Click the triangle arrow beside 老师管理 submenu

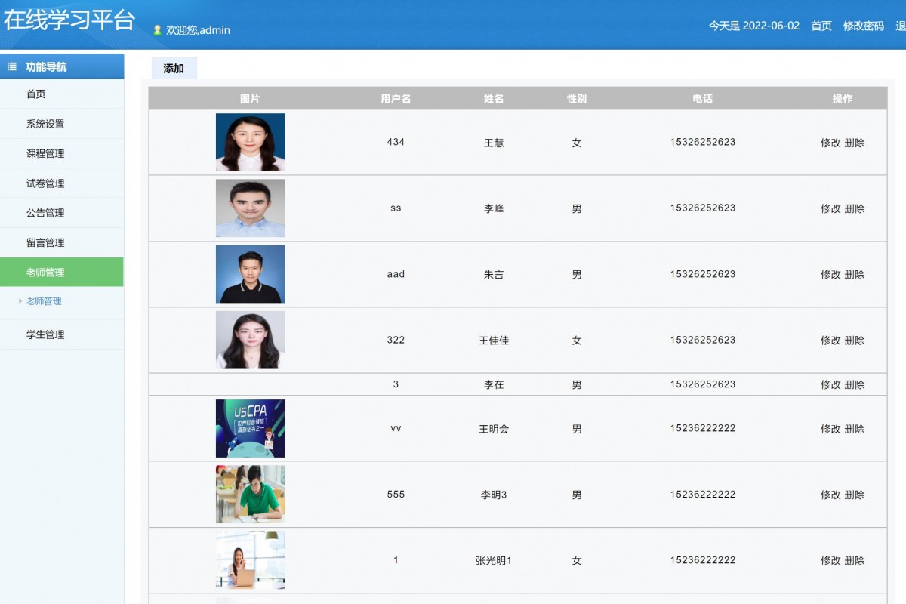(19, 301)
